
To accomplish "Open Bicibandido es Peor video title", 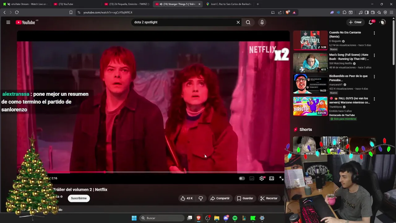I will coord(348,78).
